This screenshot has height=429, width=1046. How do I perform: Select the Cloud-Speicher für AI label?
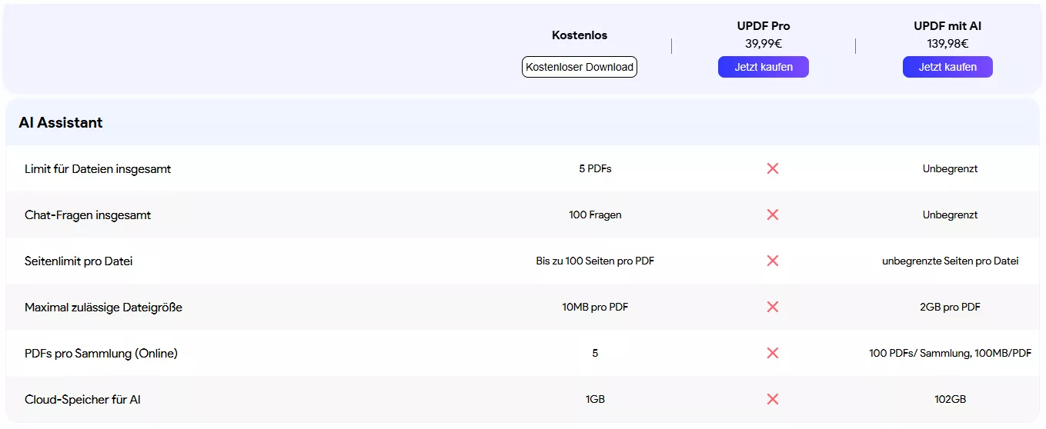point(82,400)
